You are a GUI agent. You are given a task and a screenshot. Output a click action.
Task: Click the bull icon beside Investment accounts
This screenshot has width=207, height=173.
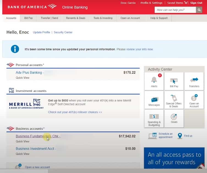[11, 90]
